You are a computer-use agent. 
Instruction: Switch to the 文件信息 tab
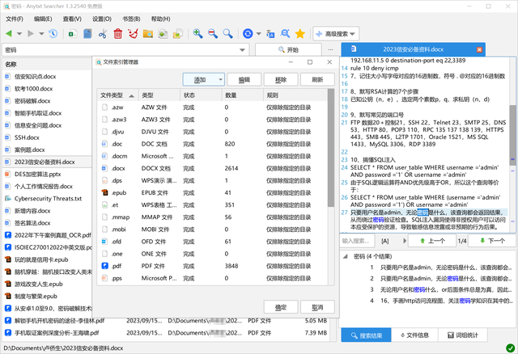tap(414, 335)
